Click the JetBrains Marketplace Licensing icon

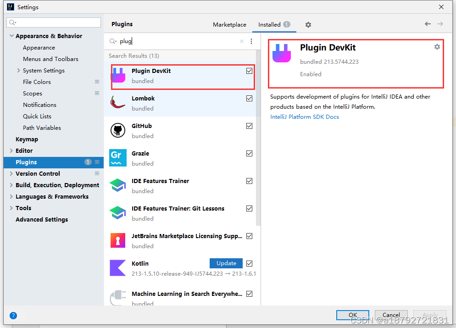118,240
